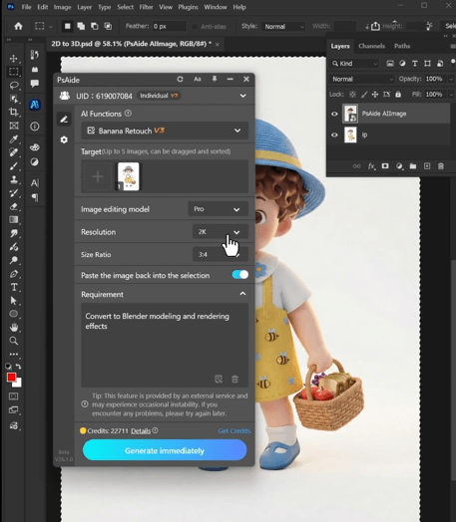Toggle lock image pixels brush
The image size is (456, 522).
pos(364,95)
